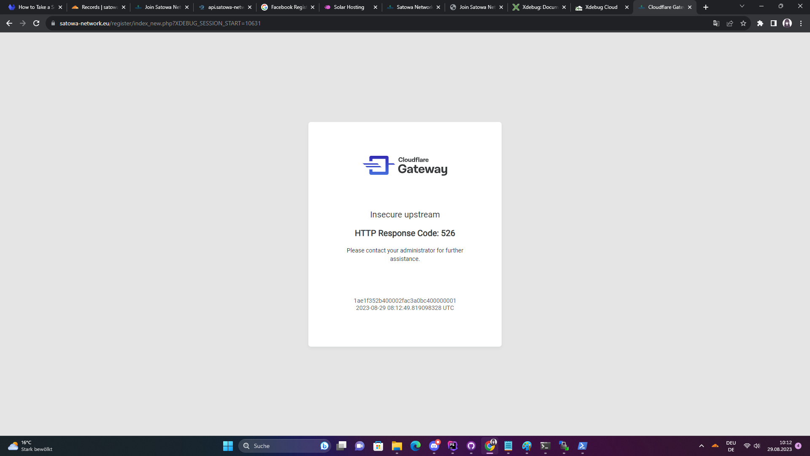Share this page icon in address bar
The height and width of the screenshot is (456, 810).
(x=730, y=23)
